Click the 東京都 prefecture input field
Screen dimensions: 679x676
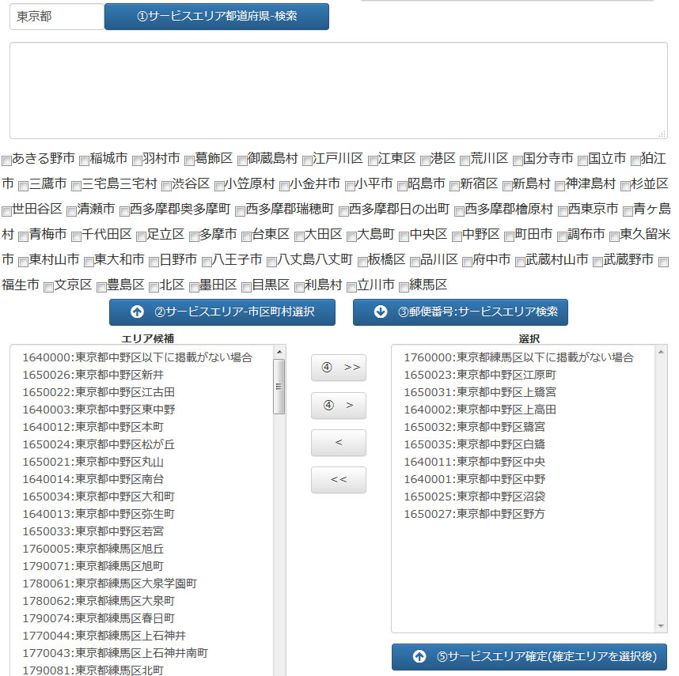56,17
